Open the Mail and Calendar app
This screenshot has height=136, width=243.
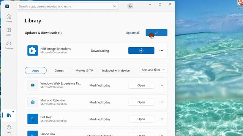[141, 102]
